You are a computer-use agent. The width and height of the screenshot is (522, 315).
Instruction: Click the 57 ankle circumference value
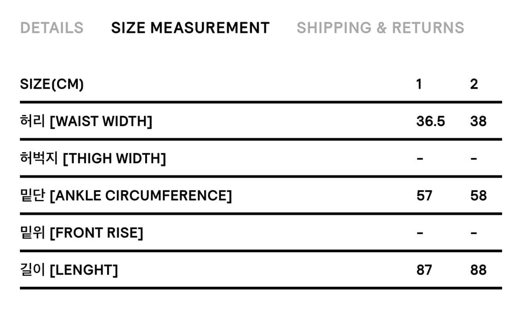pos(424,196)
